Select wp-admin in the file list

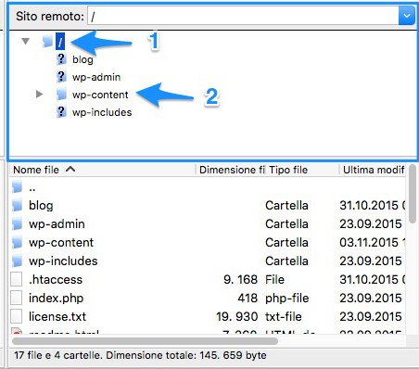(57, 224)
